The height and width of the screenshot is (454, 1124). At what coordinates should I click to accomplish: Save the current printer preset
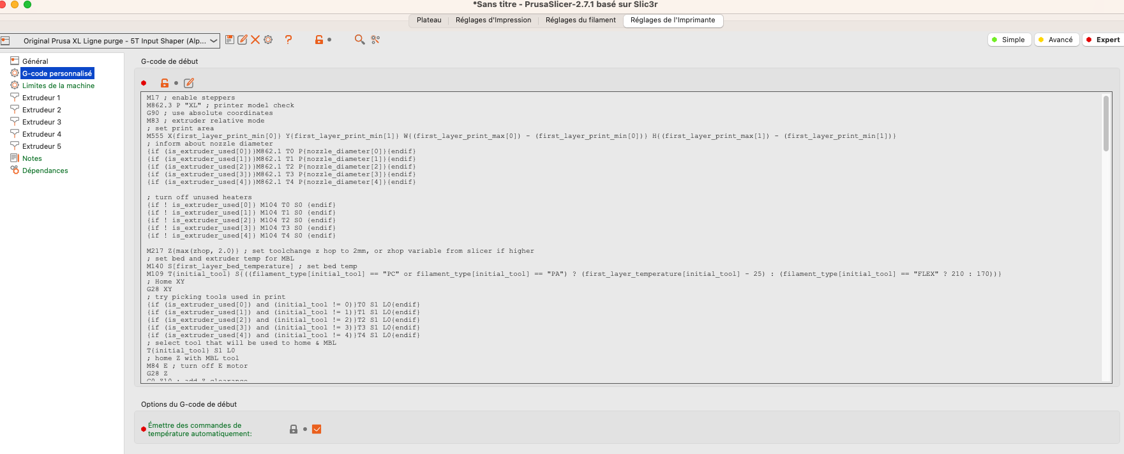[x=230, y=40]
